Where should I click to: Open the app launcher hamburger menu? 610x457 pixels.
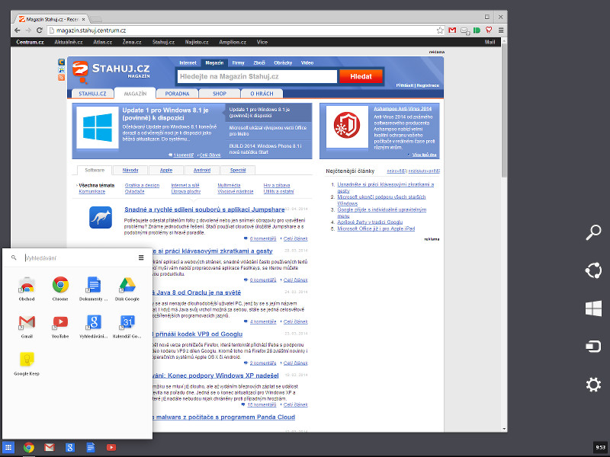point(141,257)
